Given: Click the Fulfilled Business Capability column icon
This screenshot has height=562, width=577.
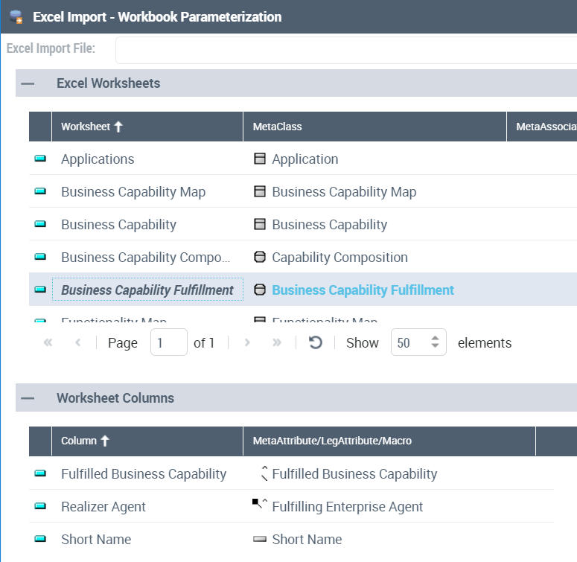Looking at the screenshot, I should 40,474.
